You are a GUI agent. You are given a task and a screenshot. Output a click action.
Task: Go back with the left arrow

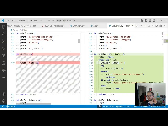click(x=49, y=20)
